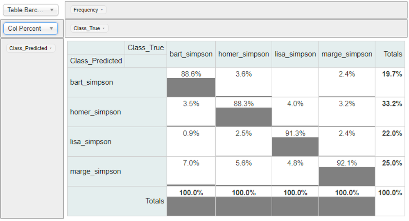409x221 pixels.
Task: Select the Class_Predicted attribute chip
Action: click(31, 48)
